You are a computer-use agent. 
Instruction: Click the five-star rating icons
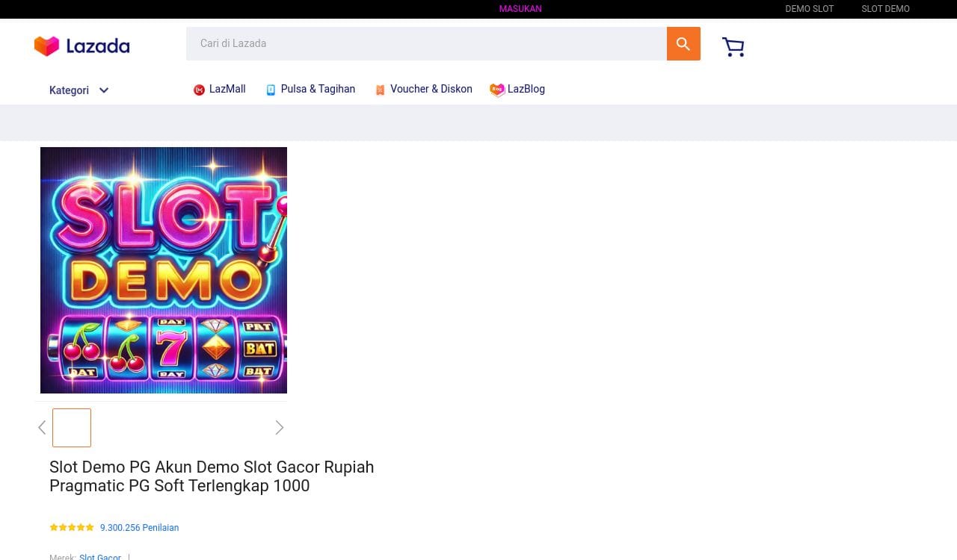click(x=72, y=528)
